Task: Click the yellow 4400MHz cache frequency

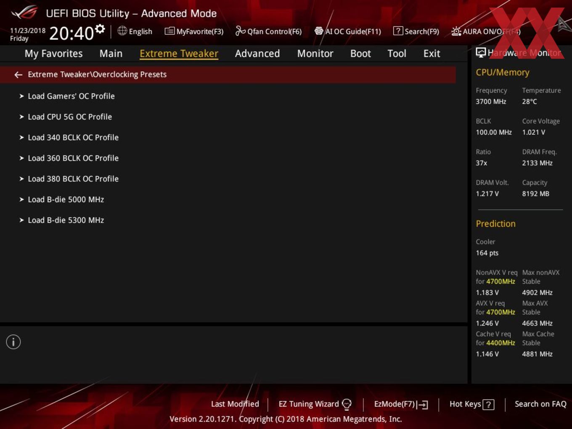Action: [500, 343]
